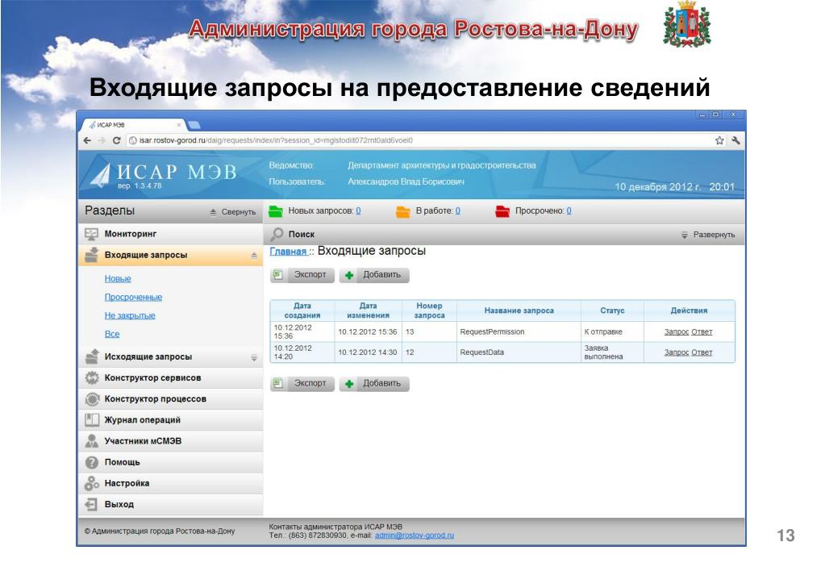Bookmark page with the star icon
This screenshot has width=825, height=571.
pyautogui.click(x=719, y=140)
